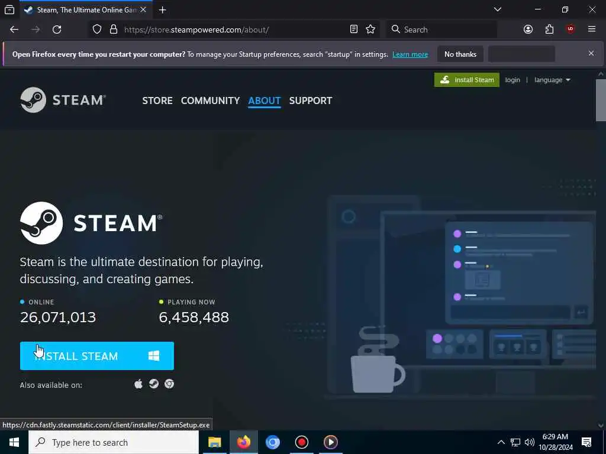
Task: Go back with Firefox back arrow
Action: click(14, 30)
